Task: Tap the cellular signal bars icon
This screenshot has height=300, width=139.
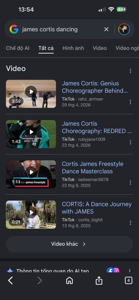Action: point(102,9)
